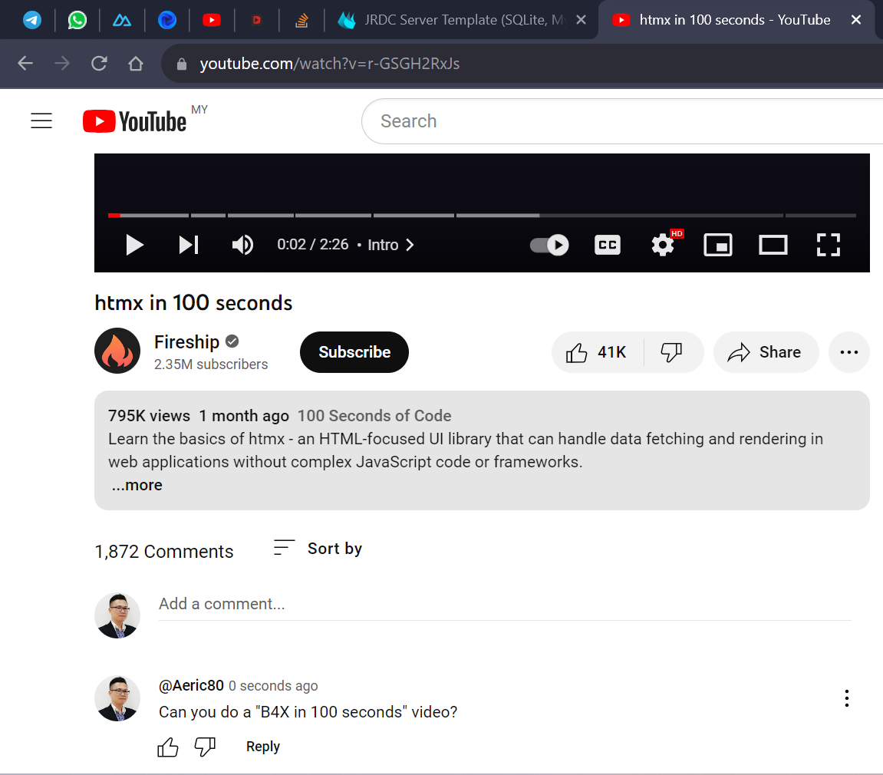
Task: Go to the browser home page
Action: (136, 63)
